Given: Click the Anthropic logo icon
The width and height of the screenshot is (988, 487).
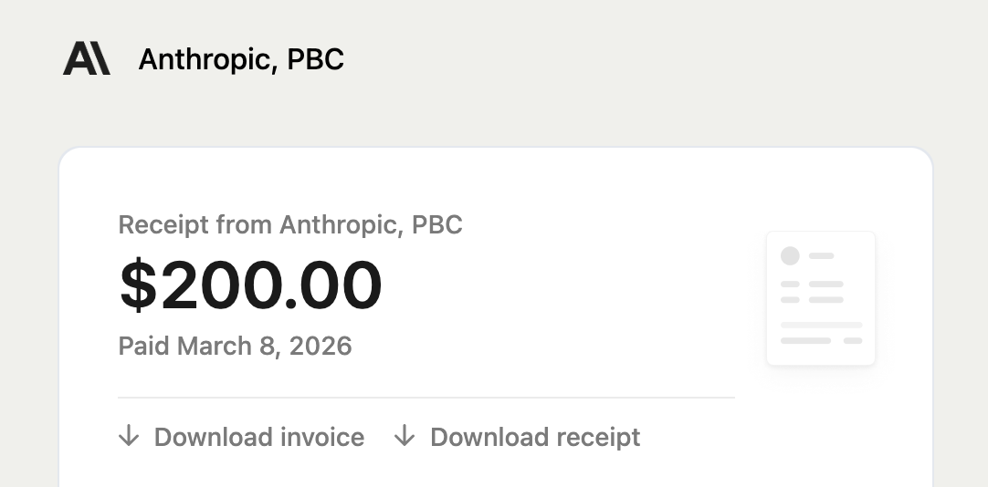Looking at the screenshot, I should (x=87, y=59).
